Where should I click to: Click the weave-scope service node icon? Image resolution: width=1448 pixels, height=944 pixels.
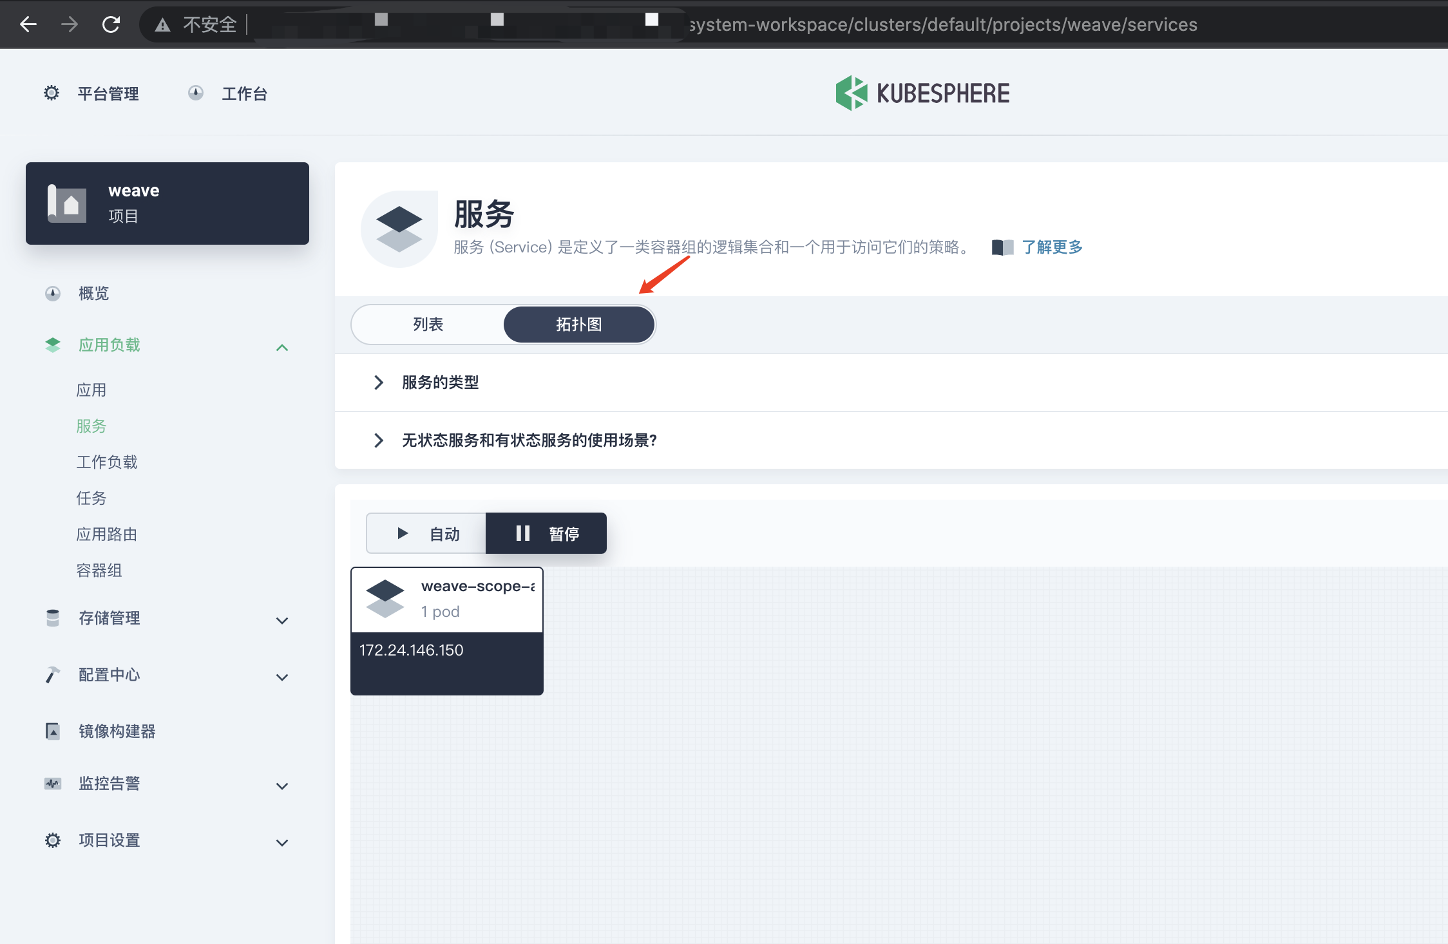click(385, 599)
